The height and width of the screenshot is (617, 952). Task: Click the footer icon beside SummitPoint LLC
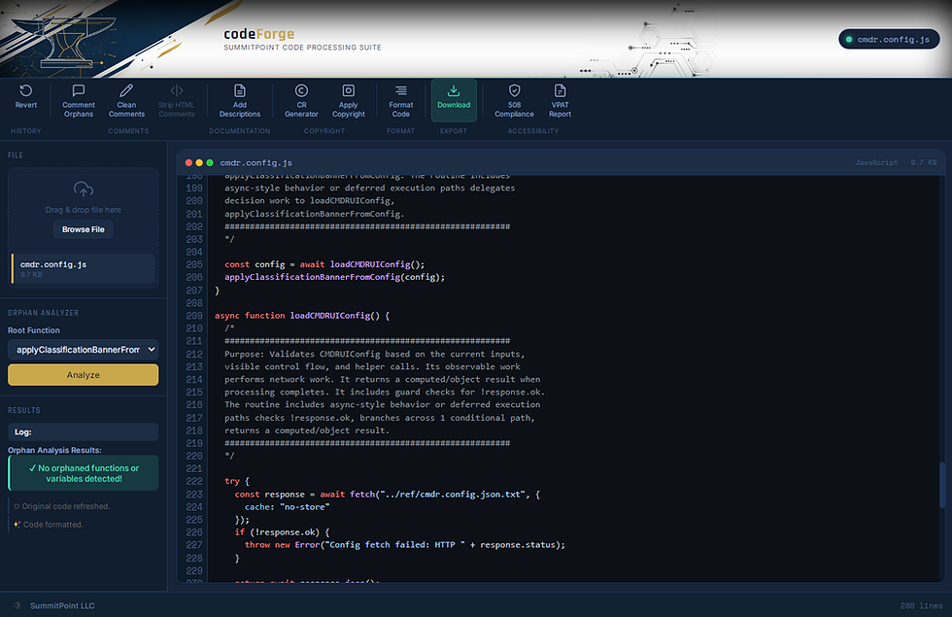click(17, 605)
